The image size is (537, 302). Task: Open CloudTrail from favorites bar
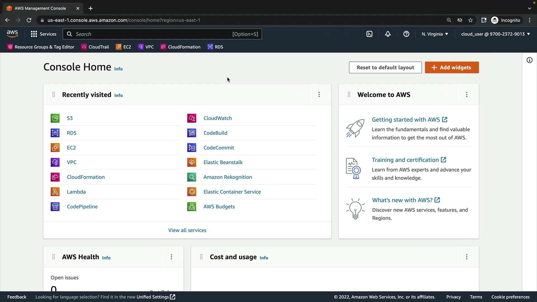click(95, 47)
